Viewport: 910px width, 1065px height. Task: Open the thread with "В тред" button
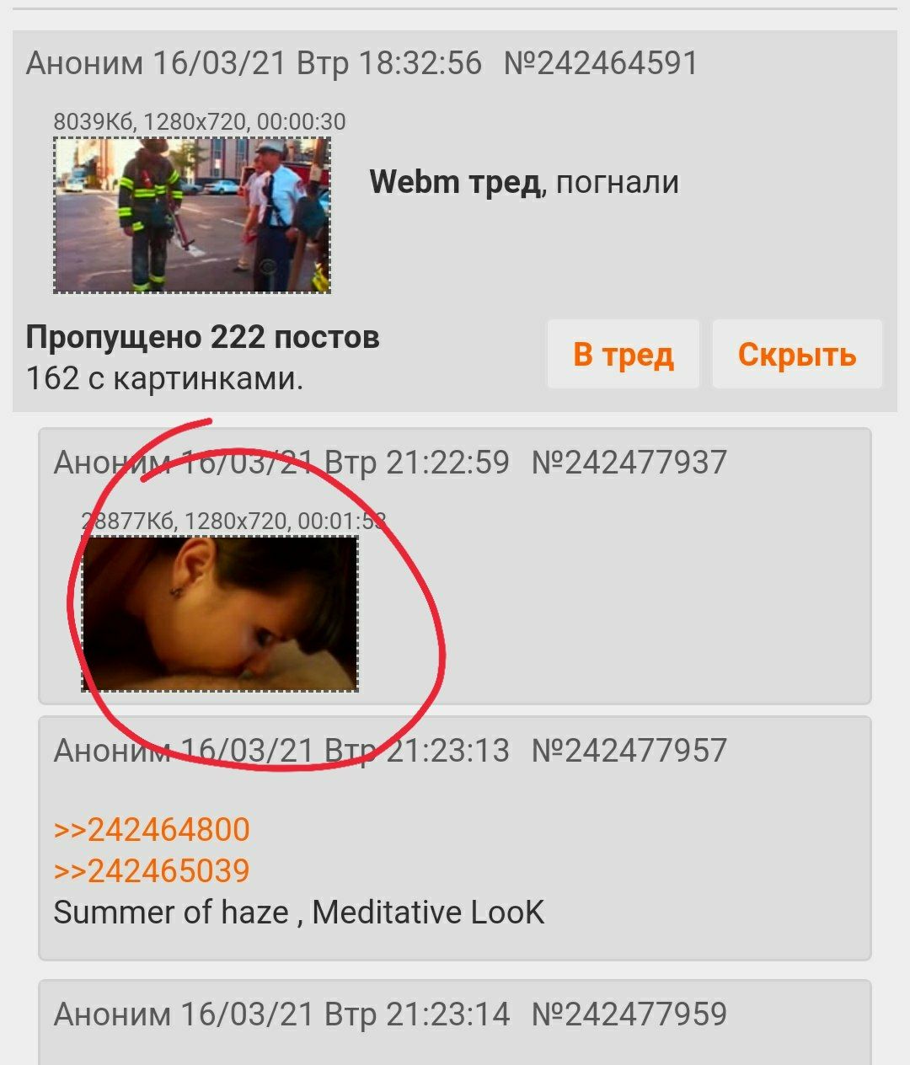pos(623,354)
